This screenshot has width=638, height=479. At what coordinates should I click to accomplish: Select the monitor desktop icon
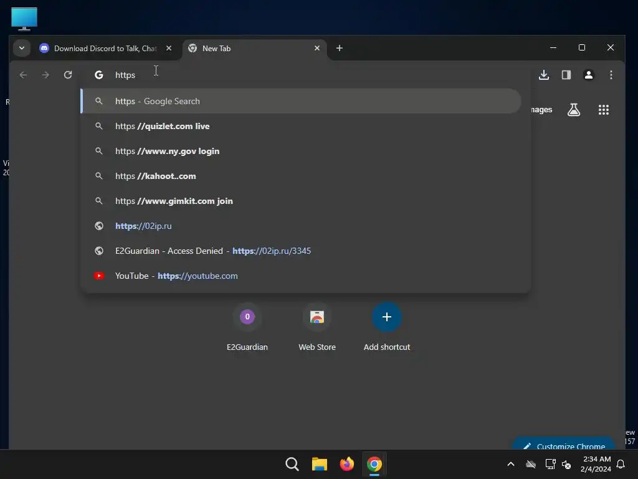click(x=24, y=19)
